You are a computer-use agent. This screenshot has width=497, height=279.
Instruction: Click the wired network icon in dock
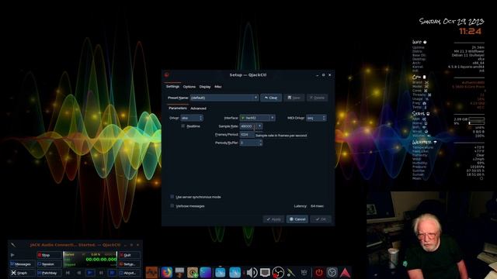265,272
